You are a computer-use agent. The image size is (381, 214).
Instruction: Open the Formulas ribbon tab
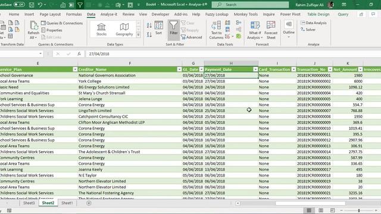(74, 14)
